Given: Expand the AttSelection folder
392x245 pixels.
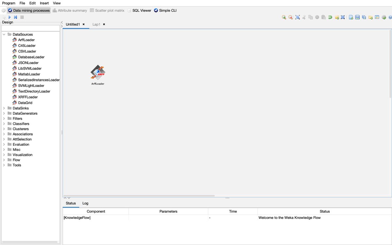Looking at the screenshot, I should pyautogui.click(x=4, y=139).
